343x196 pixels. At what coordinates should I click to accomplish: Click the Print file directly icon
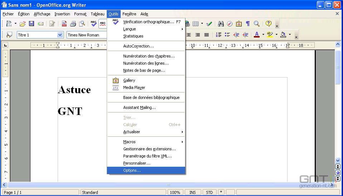coord(73,24)
